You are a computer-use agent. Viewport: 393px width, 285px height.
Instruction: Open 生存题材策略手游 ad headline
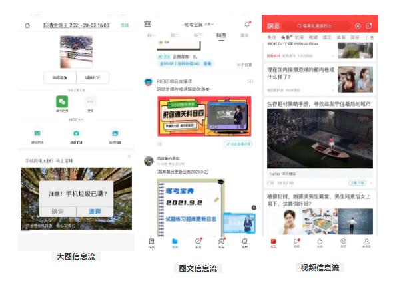point(318,104)
